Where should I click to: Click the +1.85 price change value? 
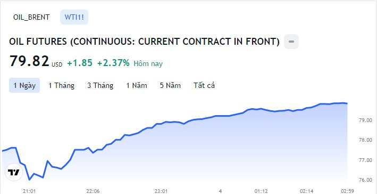[80, 63]
